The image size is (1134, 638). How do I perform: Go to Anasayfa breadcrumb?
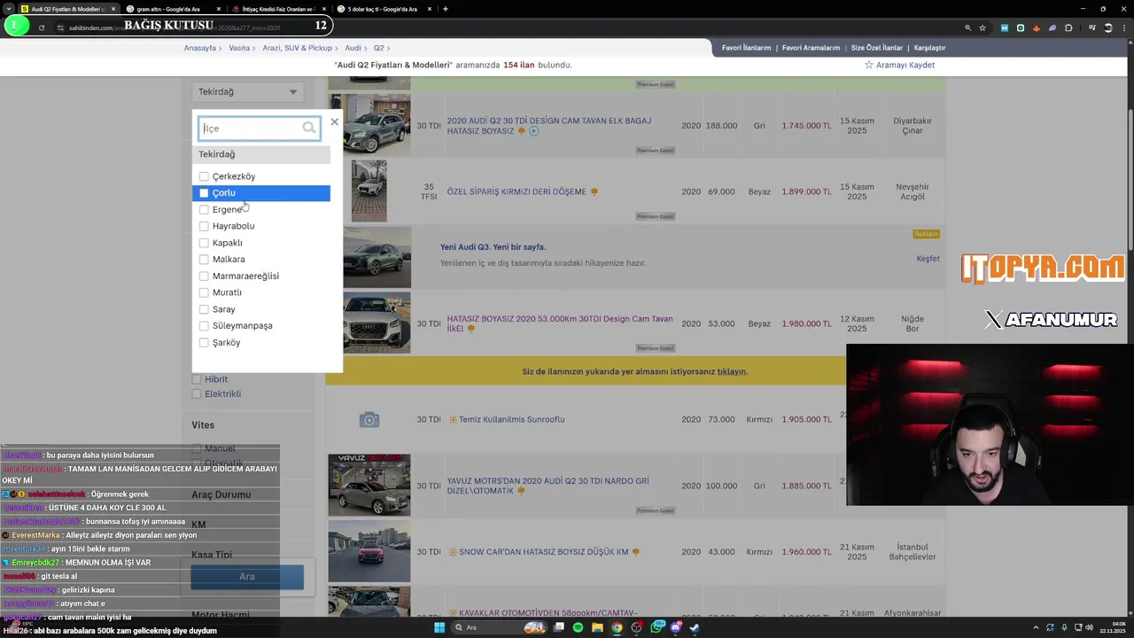pos(200,48)
